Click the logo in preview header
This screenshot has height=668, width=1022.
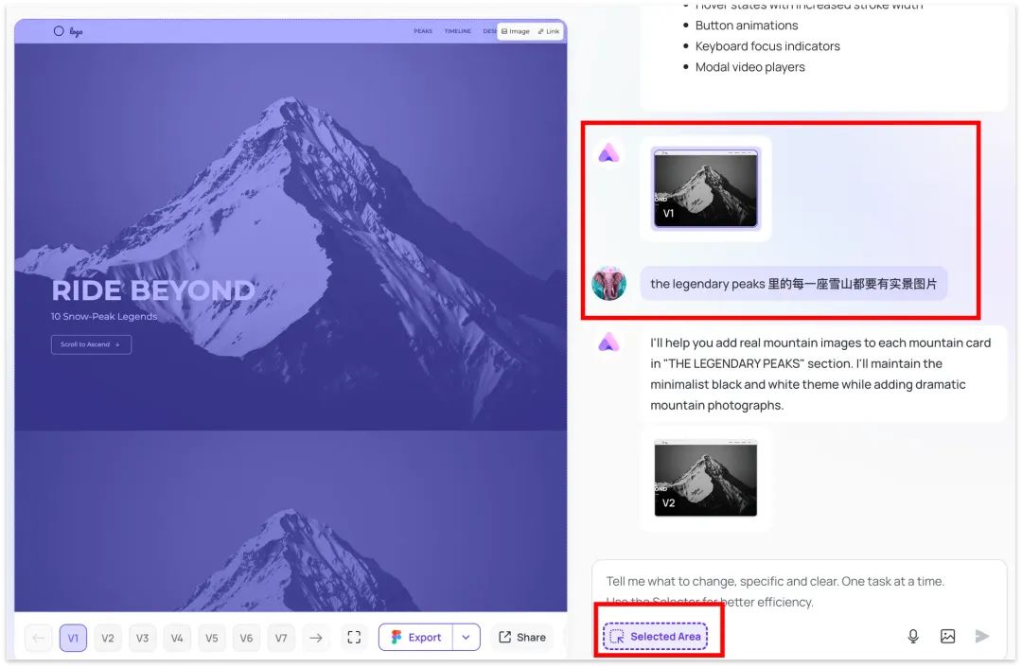pos(68,31)
